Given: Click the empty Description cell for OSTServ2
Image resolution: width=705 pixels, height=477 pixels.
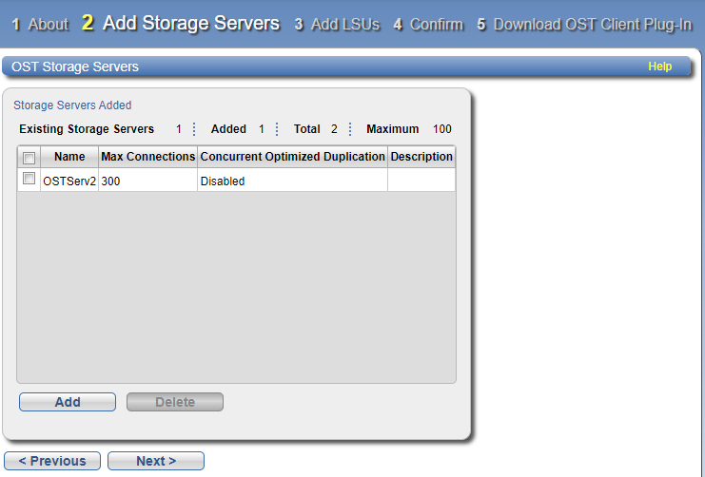Looking at the screenshot, I should [x=421, y=181].
